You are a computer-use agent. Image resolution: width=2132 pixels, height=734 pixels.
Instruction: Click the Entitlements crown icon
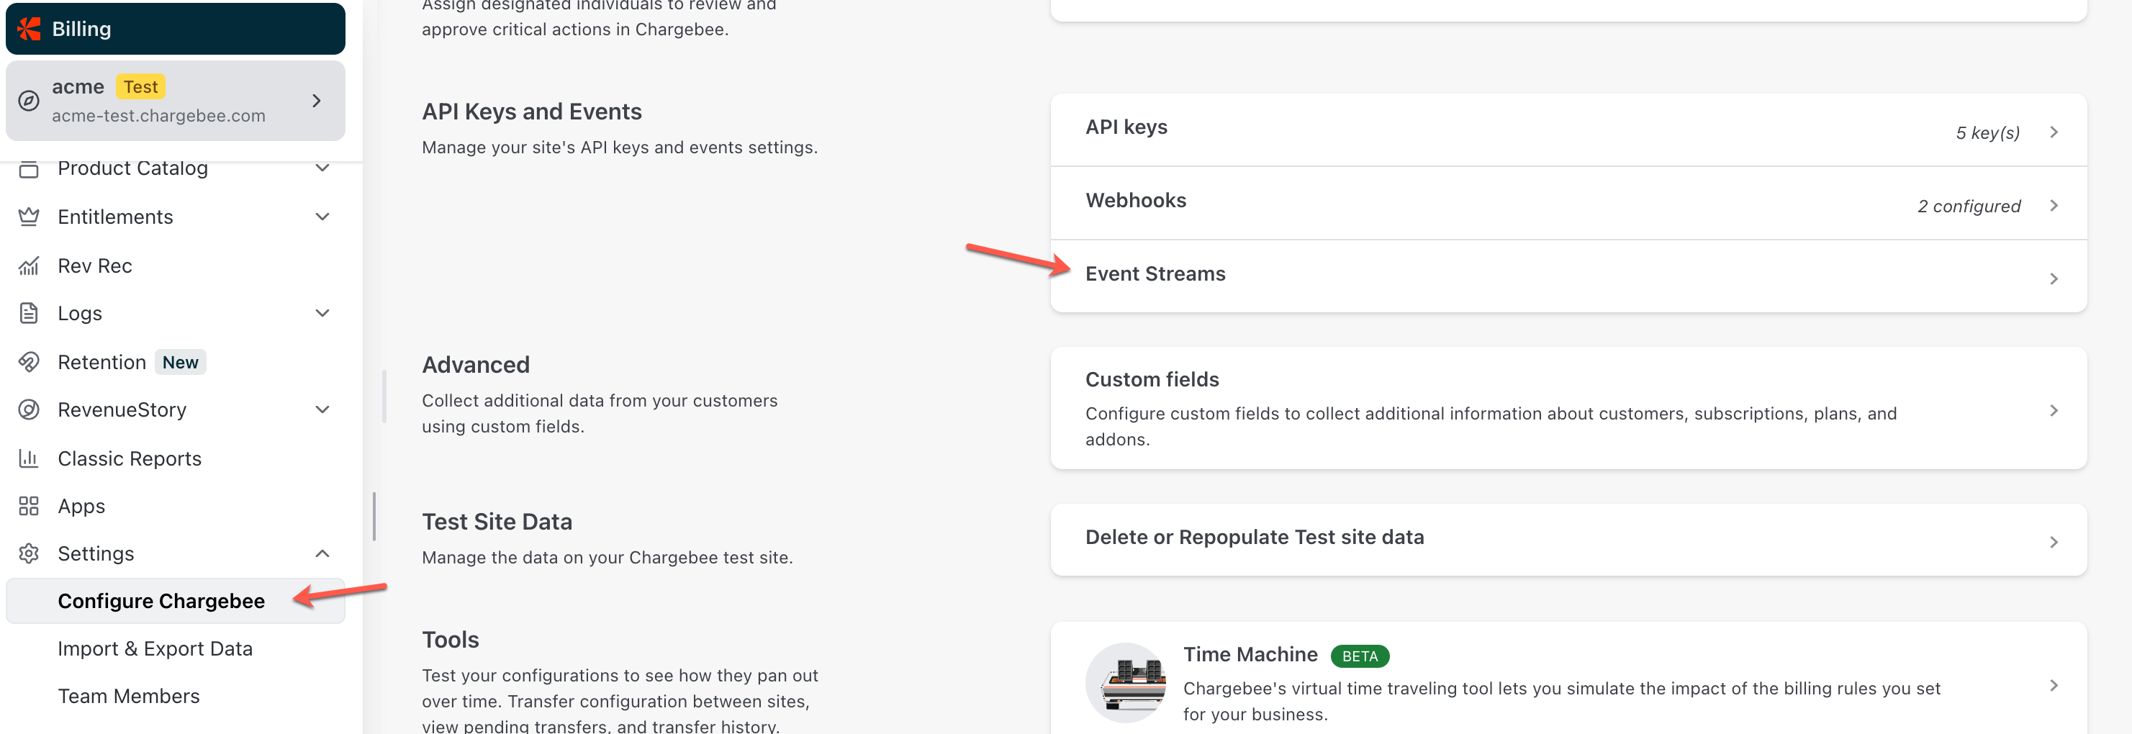click(x=29, y=217)
